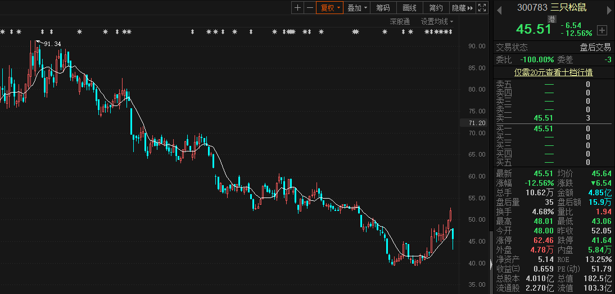This screenshot has height=294, width=615.
Task: Open the 复权 dropdown
Action: point(329,8)
